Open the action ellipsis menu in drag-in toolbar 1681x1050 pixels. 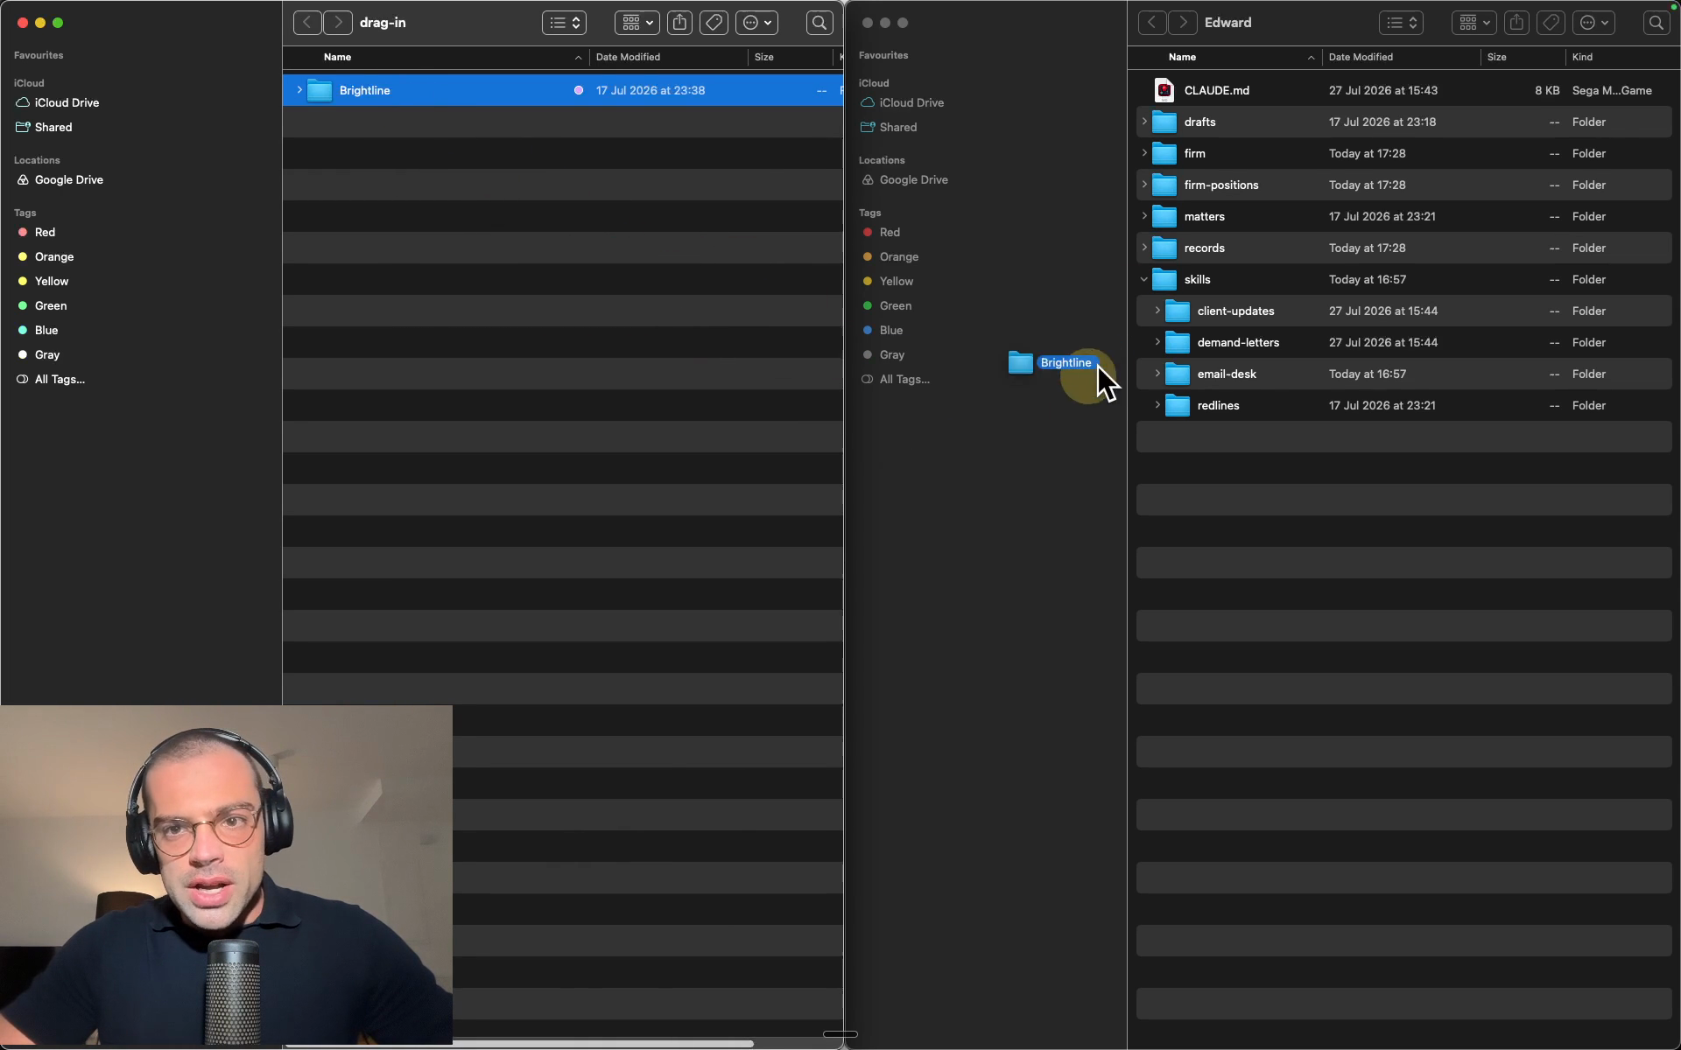pyautogui.click(x=756, y=23)
